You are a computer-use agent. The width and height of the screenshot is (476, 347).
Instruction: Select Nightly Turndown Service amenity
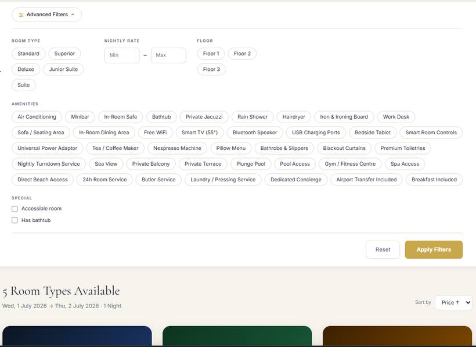[49, 164]
